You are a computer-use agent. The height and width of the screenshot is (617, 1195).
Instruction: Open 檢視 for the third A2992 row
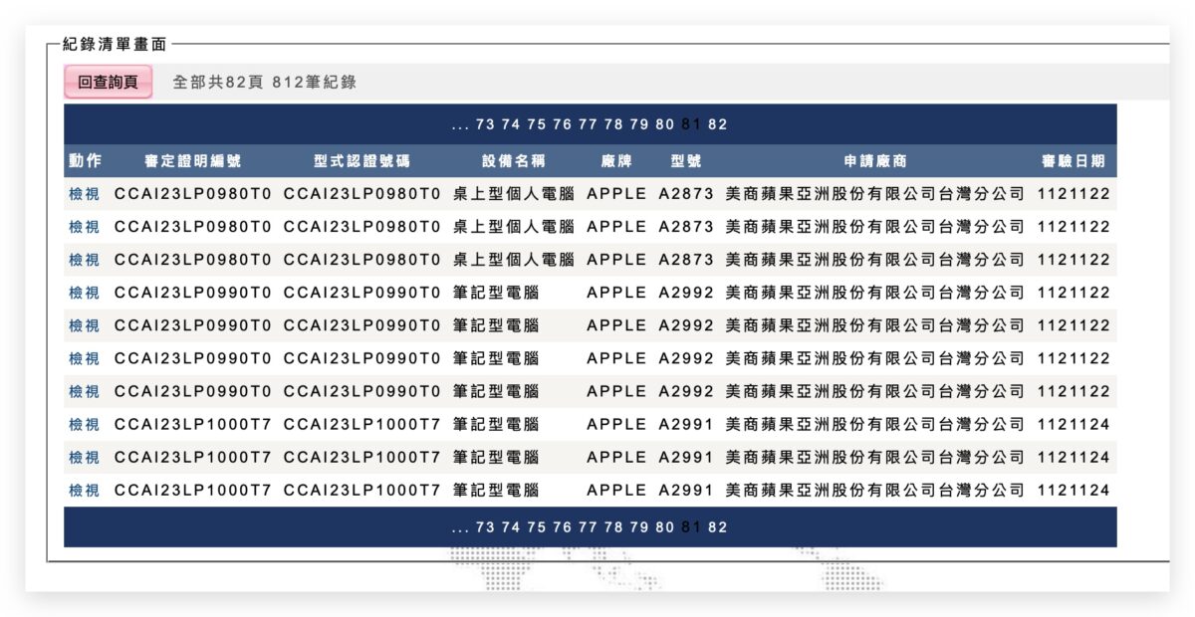[84, 358]
